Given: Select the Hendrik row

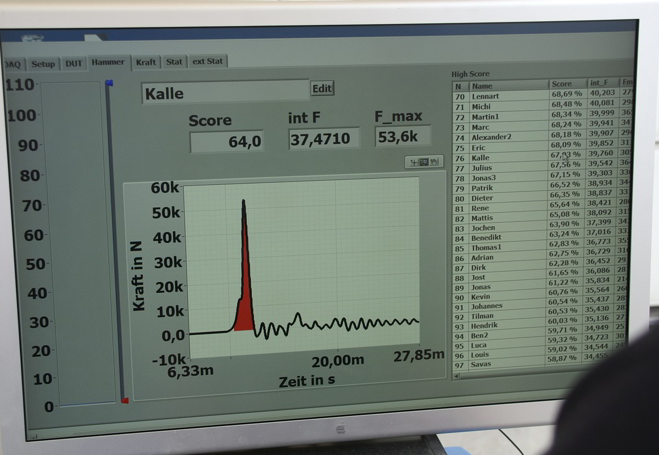Looking at the screenshot, I should (x=484, y=326).
